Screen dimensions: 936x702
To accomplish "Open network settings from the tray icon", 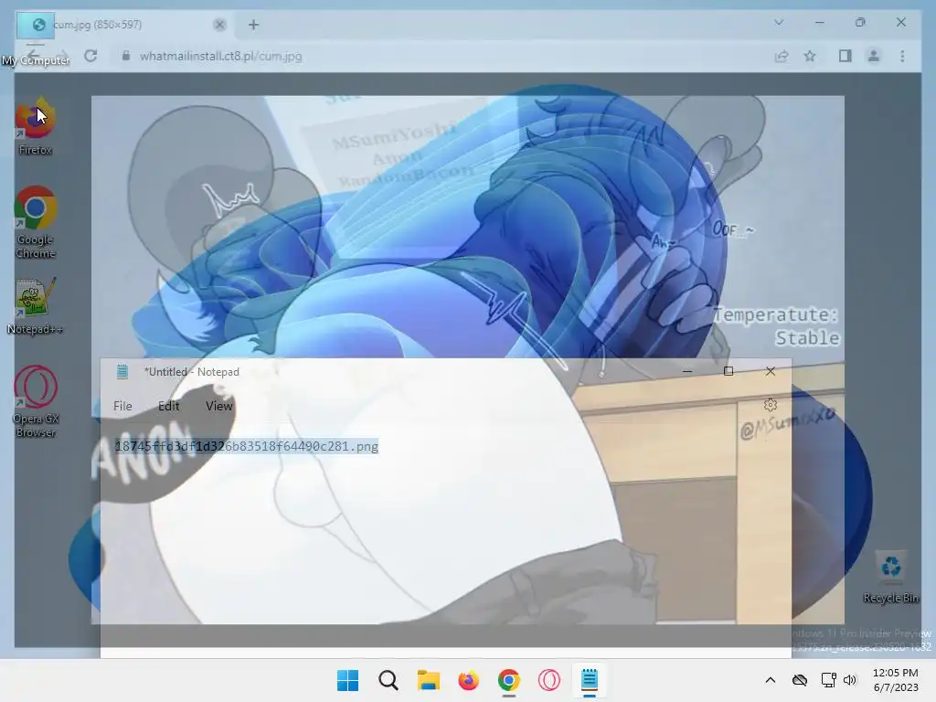I will coord(828,680).
